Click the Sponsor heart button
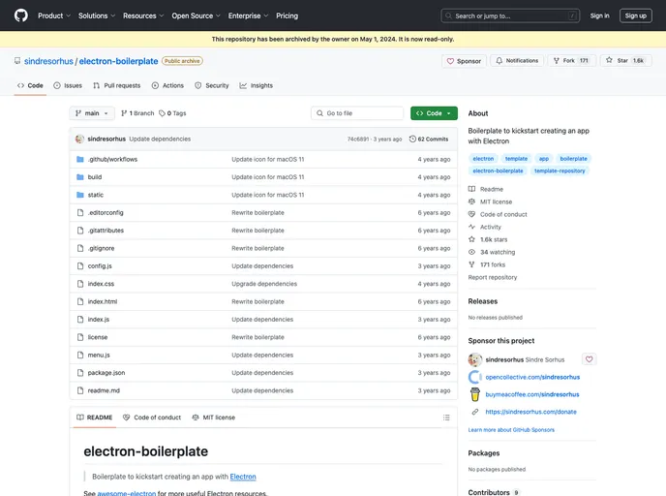The height and width of the screenshot is (496, 666). 464,61
